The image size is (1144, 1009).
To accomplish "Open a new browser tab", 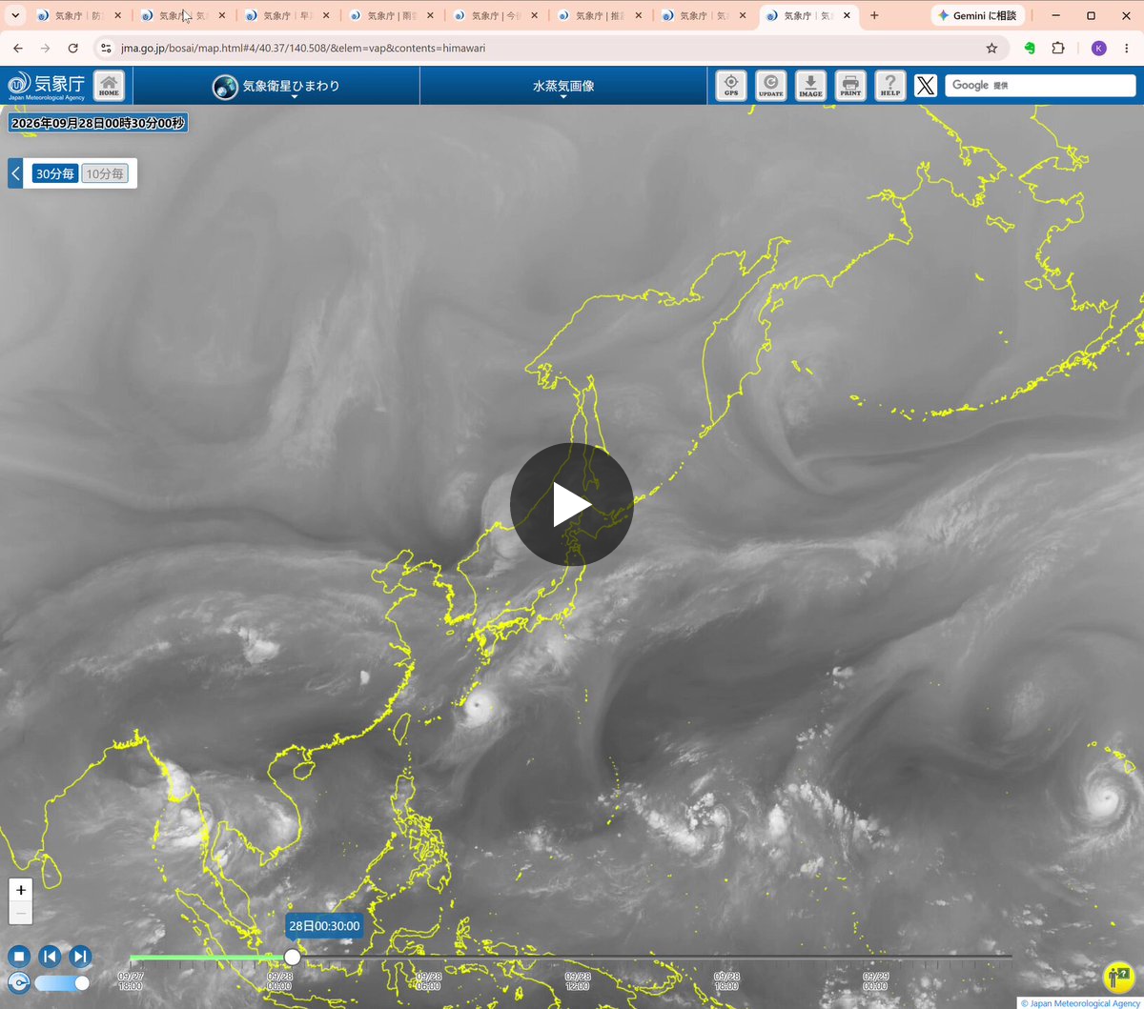I will click(874, 15).
